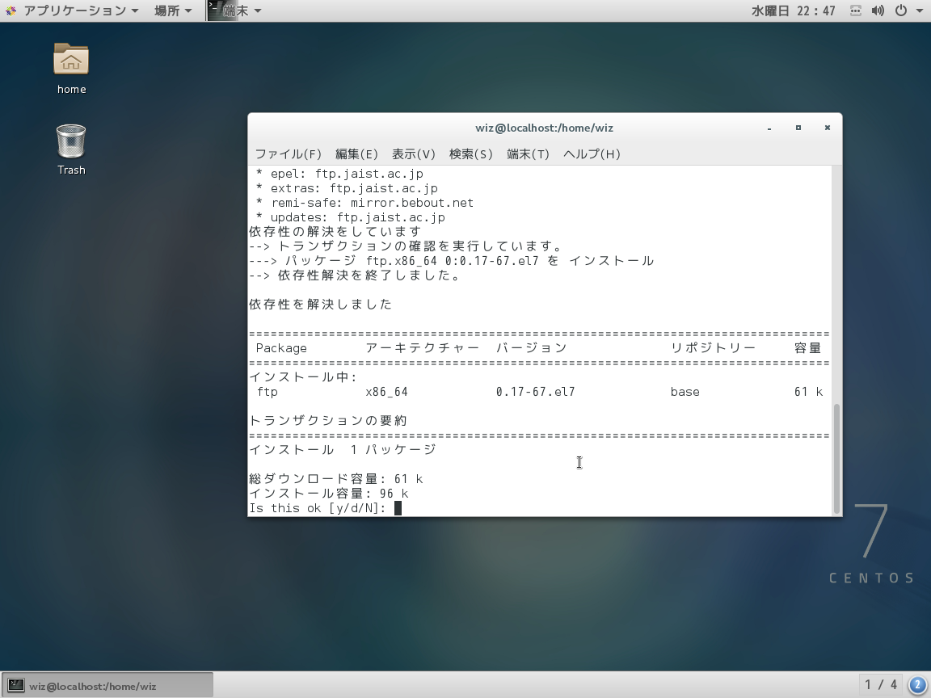Viewport: 931px width, 698px height.
Task: Minimize the terminal window
Action: click(x=769, y=128)
